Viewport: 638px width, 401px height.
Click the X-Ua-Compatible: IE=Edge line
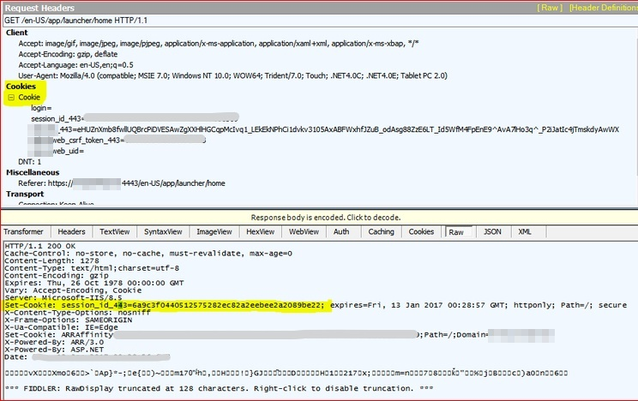61,327
